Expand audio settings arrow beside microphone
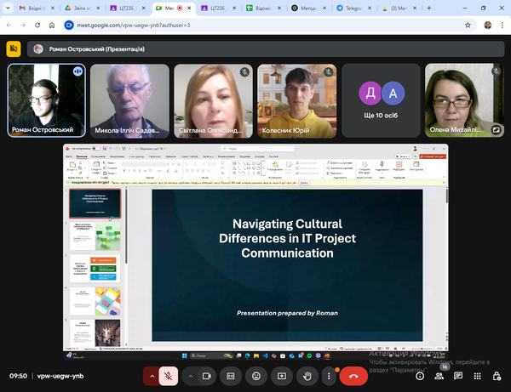The height and width of the screenshot is (392, 511). coord(152,376)
